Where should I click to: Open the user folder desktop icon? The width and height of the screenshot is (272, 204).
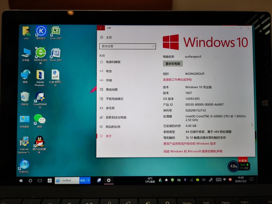[x=26, y=33]
